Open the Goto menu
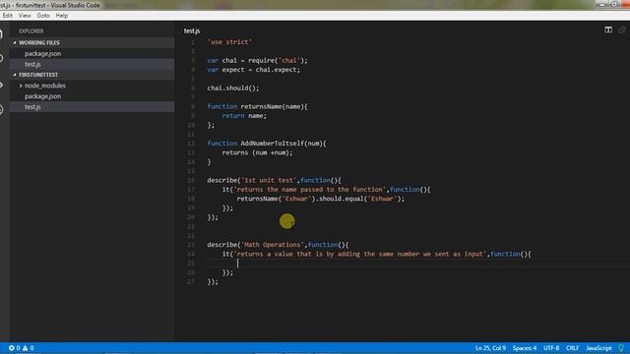 pos(43,16)
